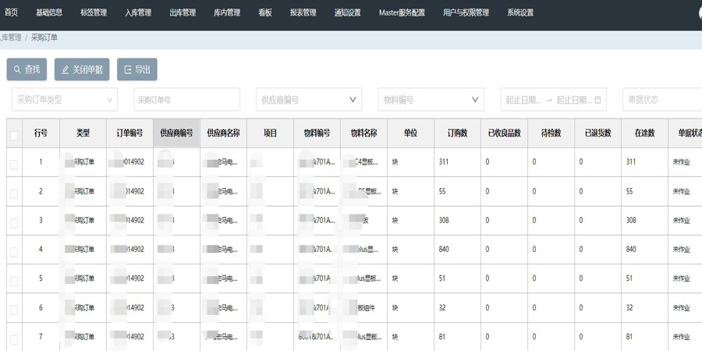This screenshot has height=351, width=702.
Task: Open the 供应商编号 dropdown
Action: click(308, 100)
